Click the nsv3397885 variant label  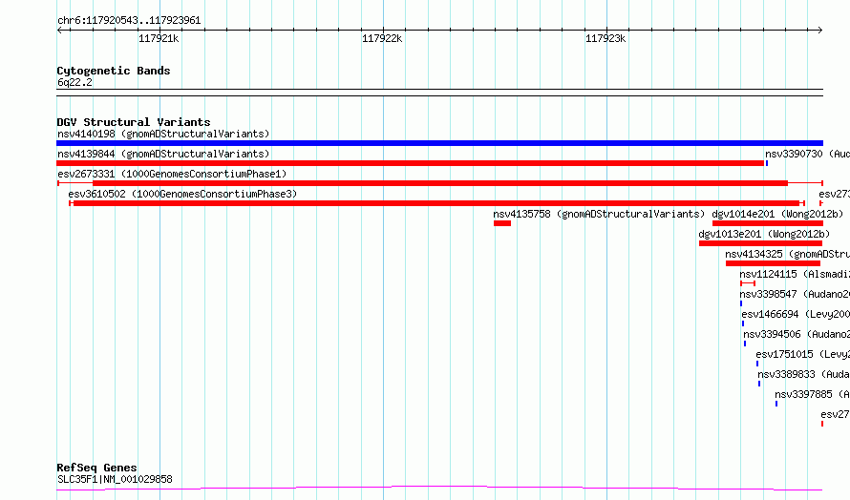point(812,394)
